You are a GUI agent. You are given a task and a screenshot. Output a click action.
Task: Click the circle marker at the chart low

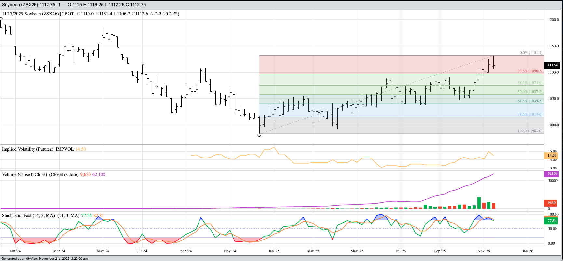point(259,135)
